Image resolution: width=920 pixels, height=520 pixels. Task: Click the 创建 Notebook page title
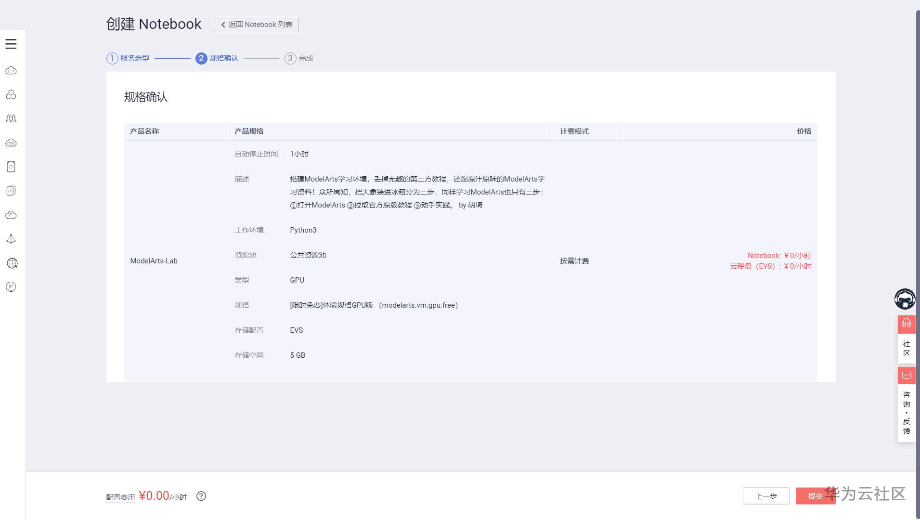coord(154,24)
